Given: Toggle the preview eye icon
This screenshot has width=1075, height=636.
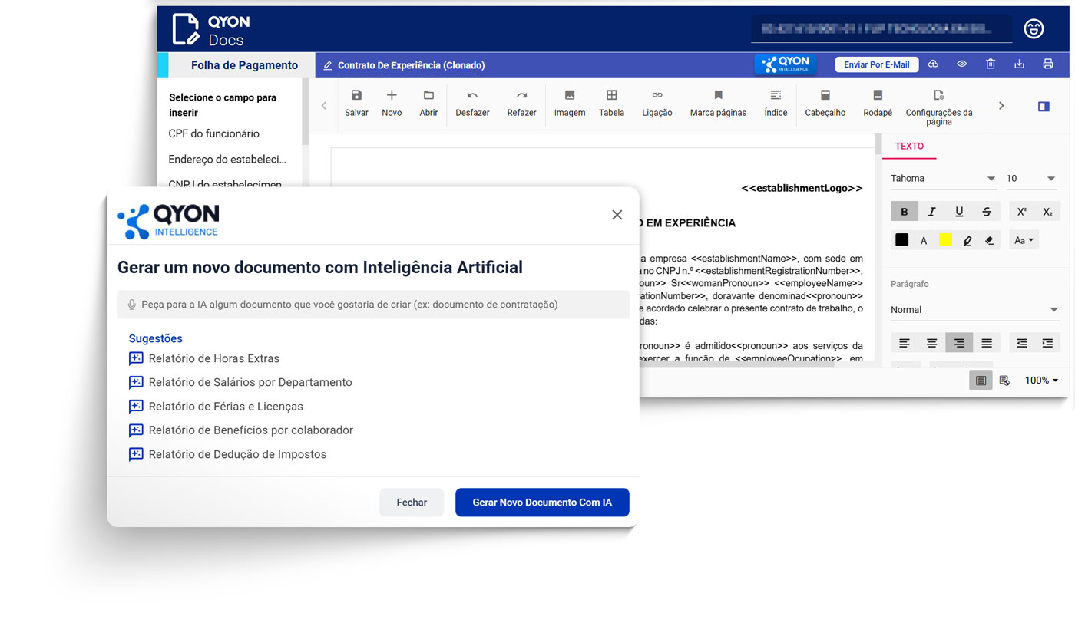Looking at the screenshot, I should 961,64.
